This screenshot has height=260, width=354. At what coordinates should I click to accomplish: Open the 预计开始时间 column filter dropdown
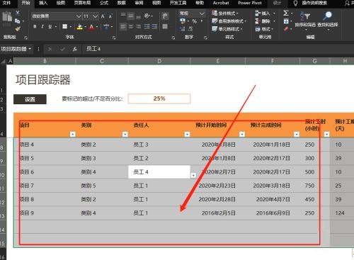tap(242, 134)
